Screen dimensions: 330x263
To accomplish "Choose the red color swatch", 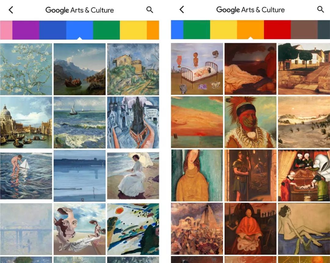I will point(277,30).
